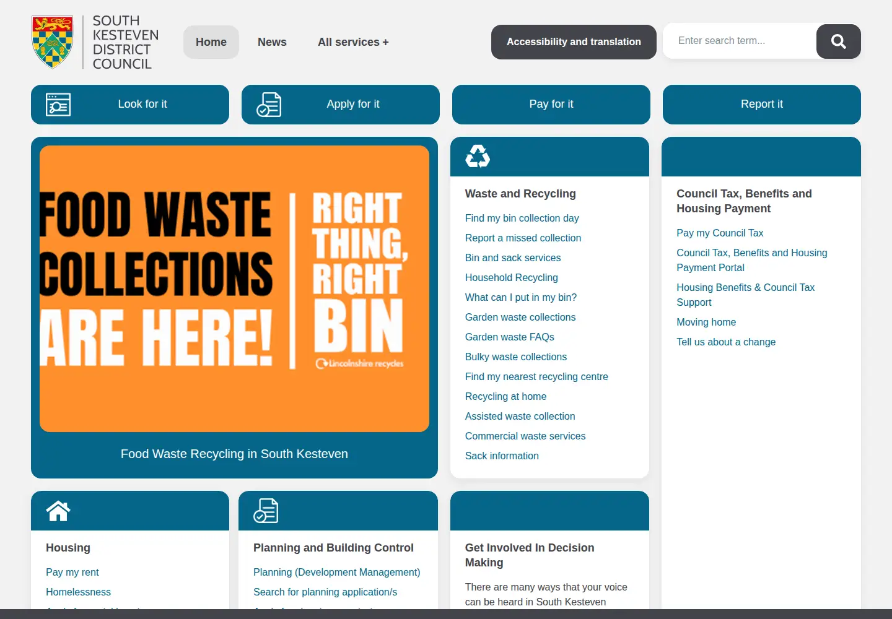The image size is (892, 619).
Task: Open Moving home link
Action: [706, 322]
